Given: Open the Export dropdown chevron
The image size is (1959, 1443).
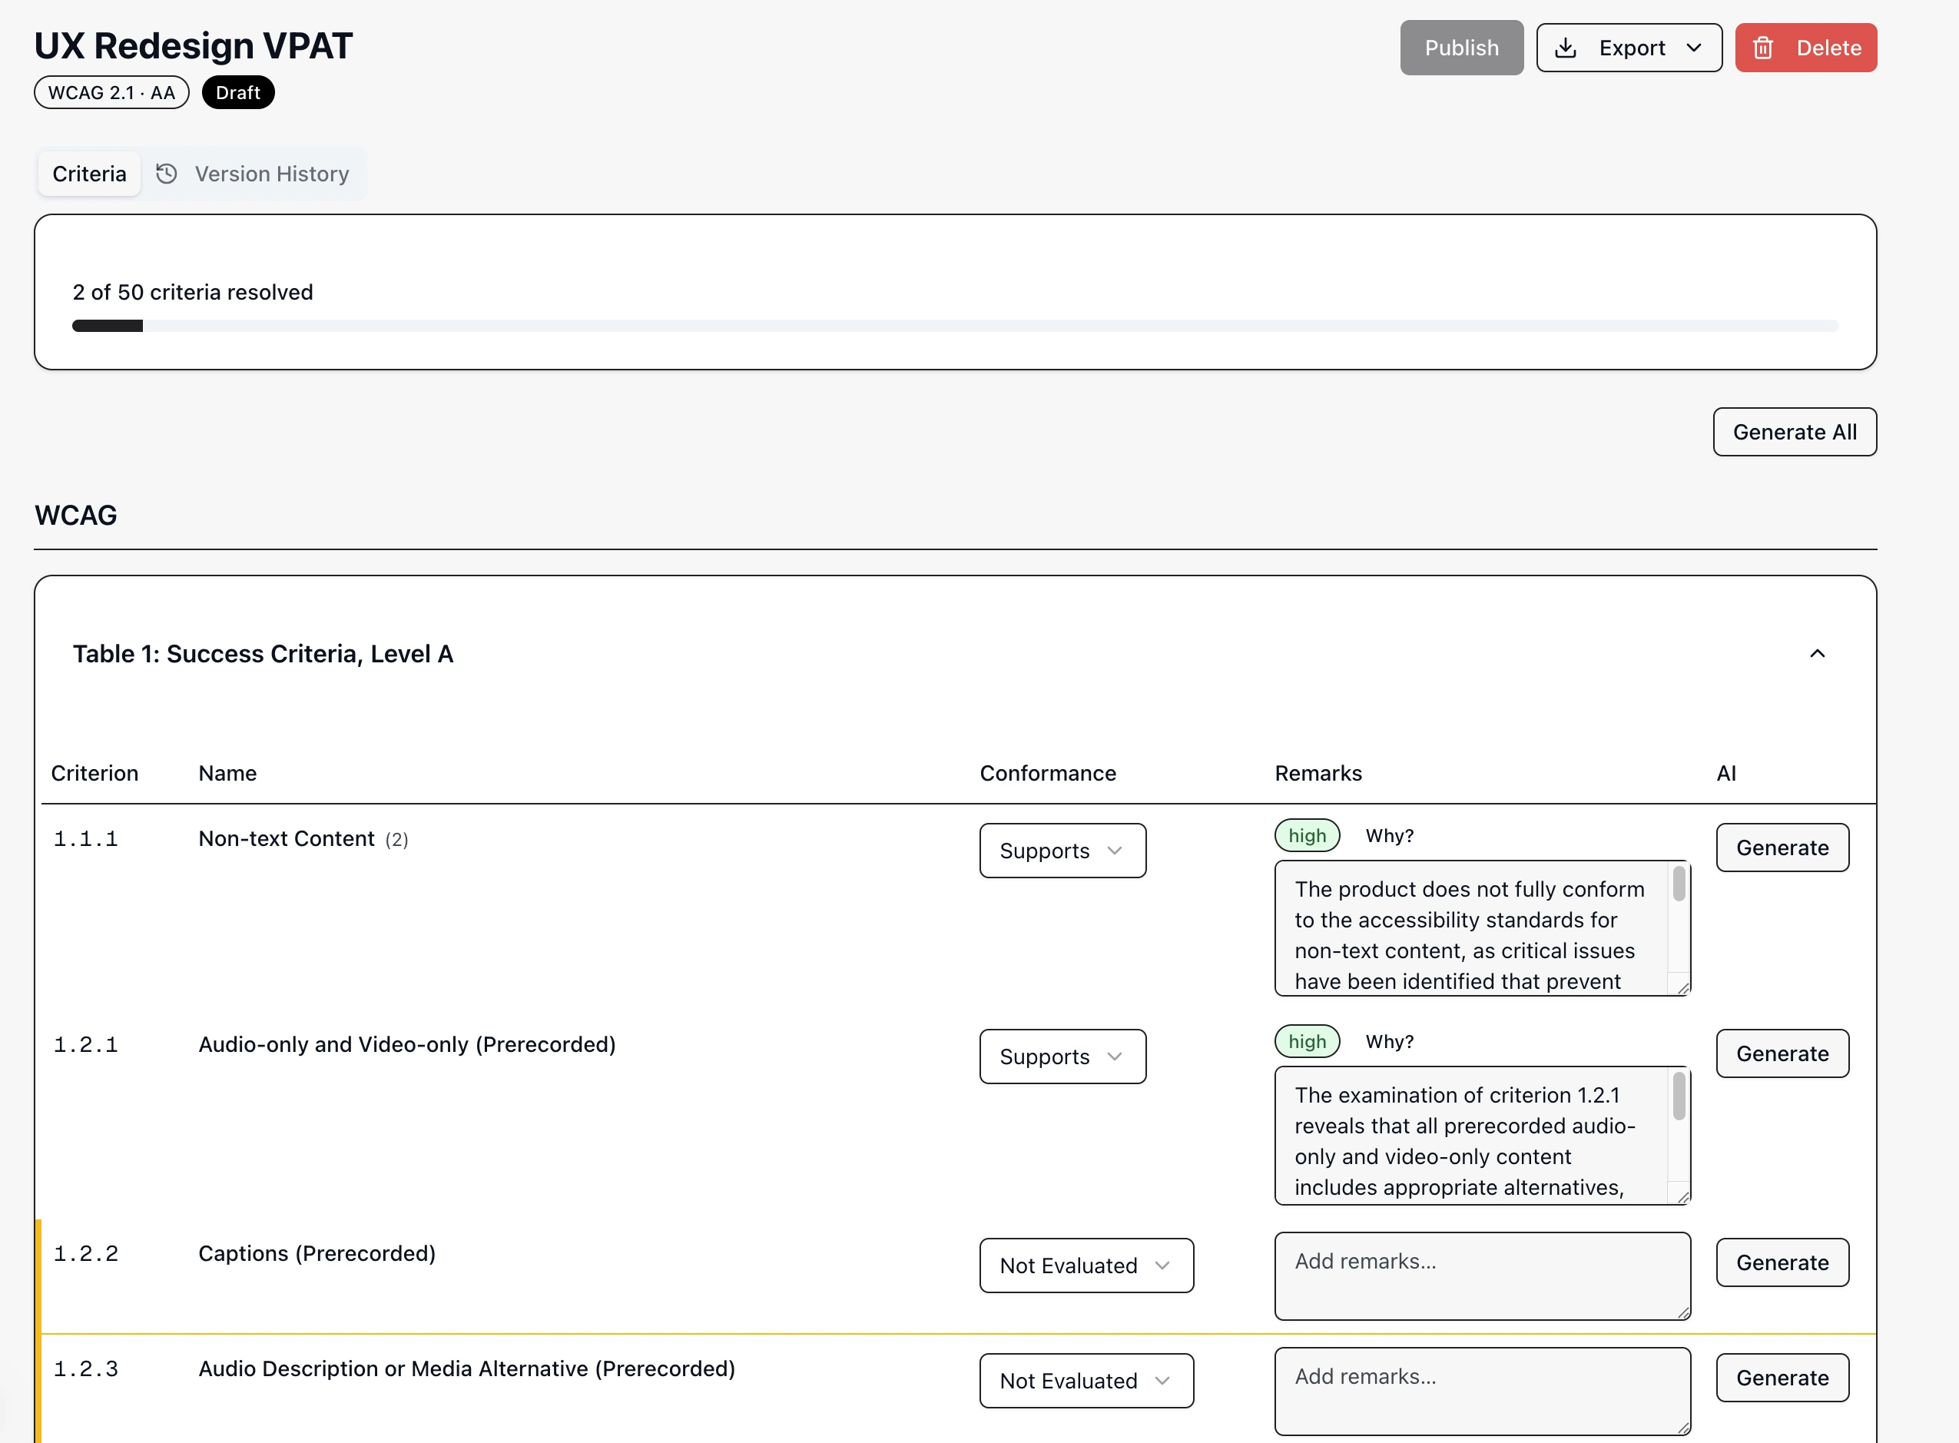Looking at the screenshot, I should pos(1693,49).
